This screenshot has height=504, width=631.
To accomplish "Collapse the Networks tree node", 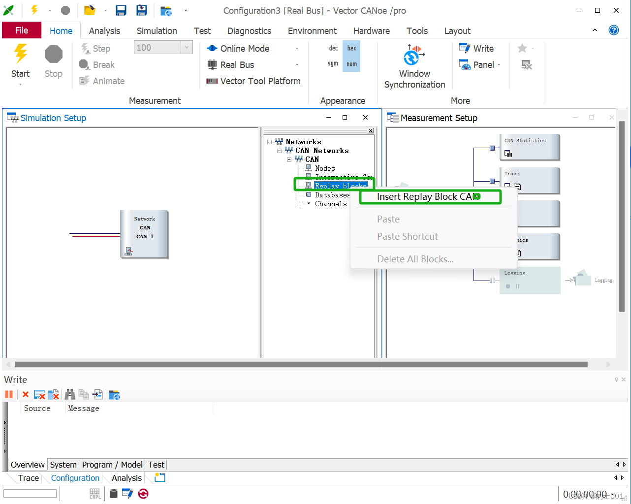I will pos(270,142).
